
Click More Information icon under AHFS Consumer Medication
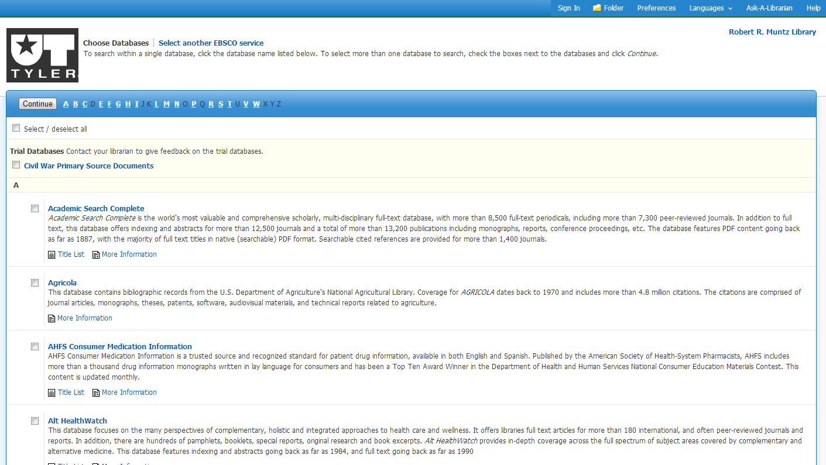tap(96, 392)
